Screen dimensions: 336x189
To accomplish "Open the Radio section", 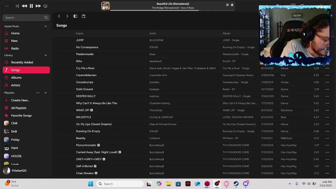I will (x=26, y=49).
